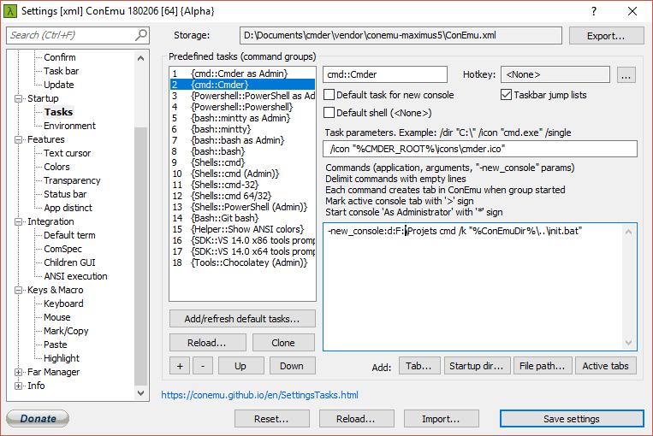The height and width of the screenshot is (436, 653).
Task: Click the task name field cmd::Cmder
Action: pos(385,74)
